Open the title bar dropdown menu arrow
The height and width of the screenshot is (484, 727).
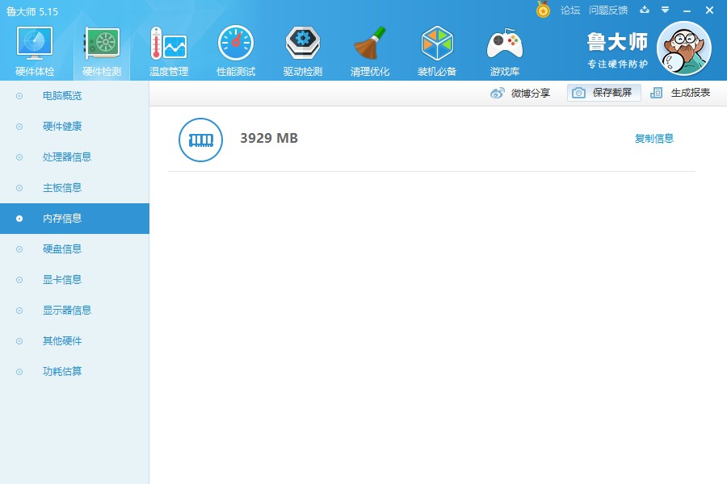(x=666, y=10)
